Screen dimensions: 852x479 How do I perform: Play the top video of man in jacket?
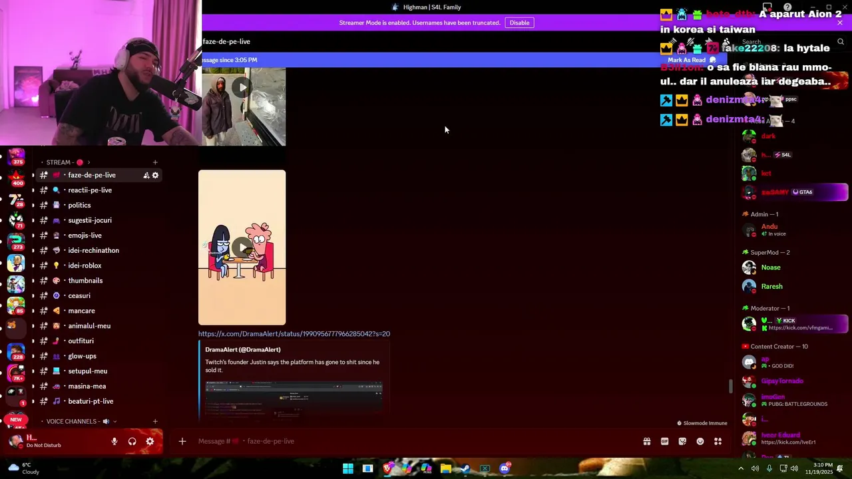point(242,87)
